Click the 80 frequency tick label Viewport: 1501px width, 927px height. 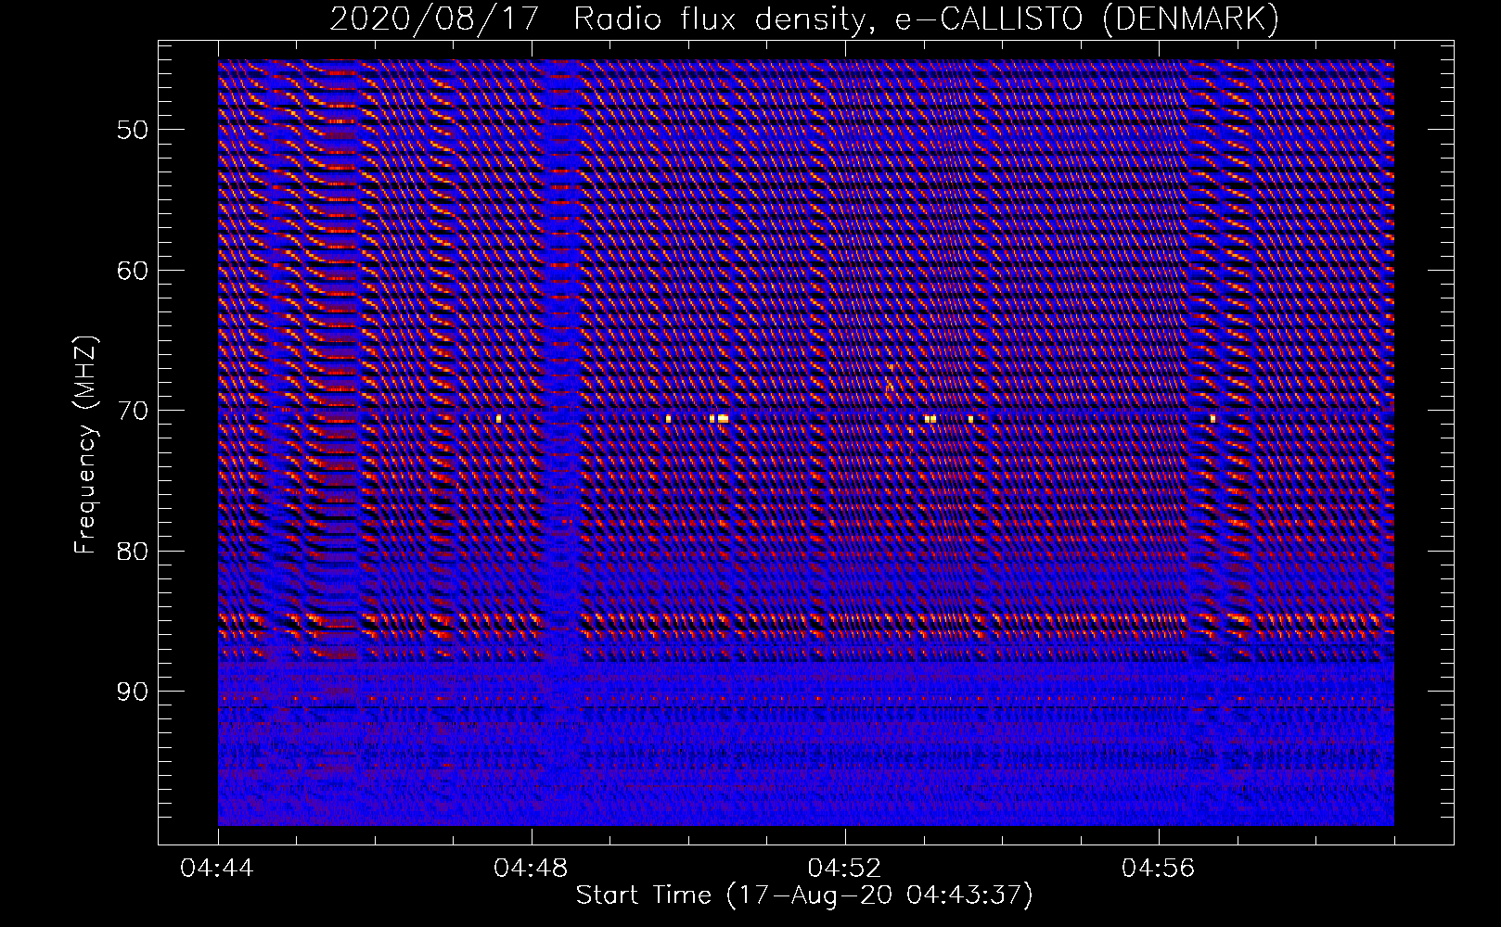coord(131,551)
